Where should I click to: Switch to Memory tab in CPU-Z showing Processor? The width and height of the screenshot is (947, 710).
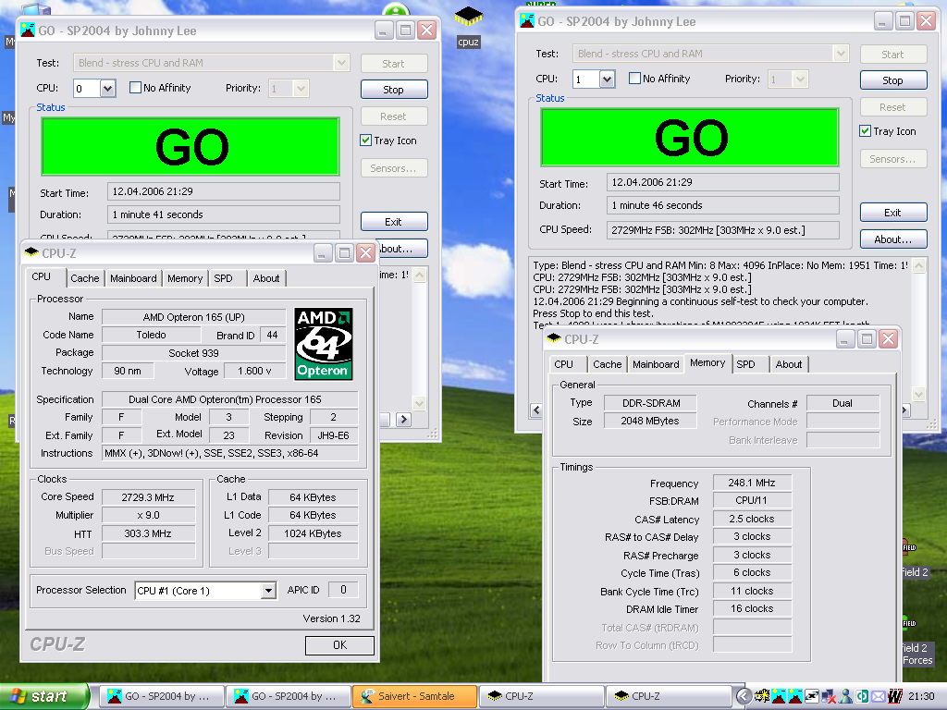point(185,278)
